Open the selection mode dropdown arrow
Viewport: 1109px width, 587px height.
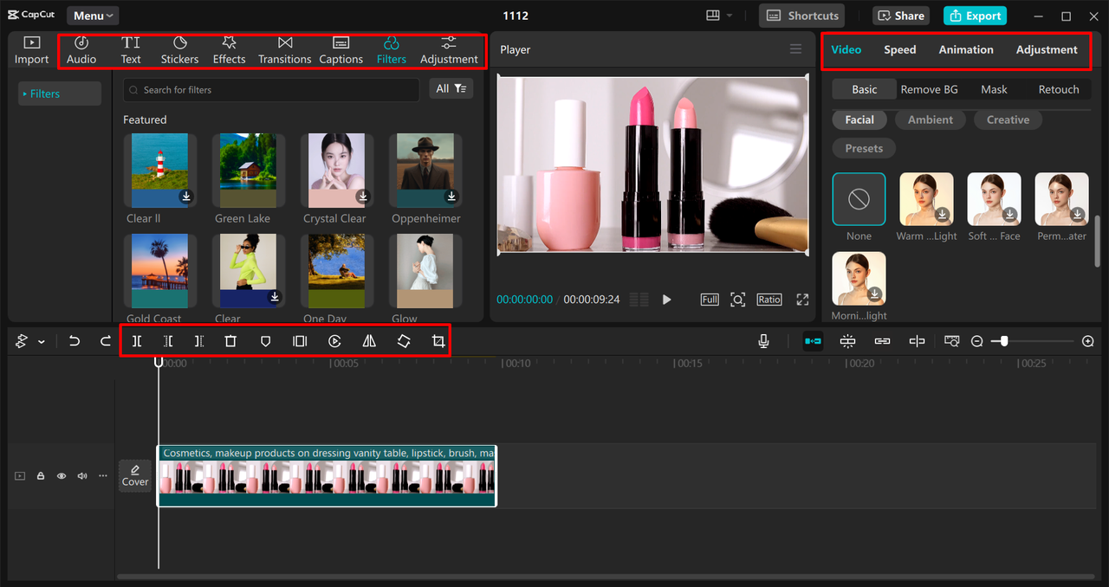pos(41,342)
